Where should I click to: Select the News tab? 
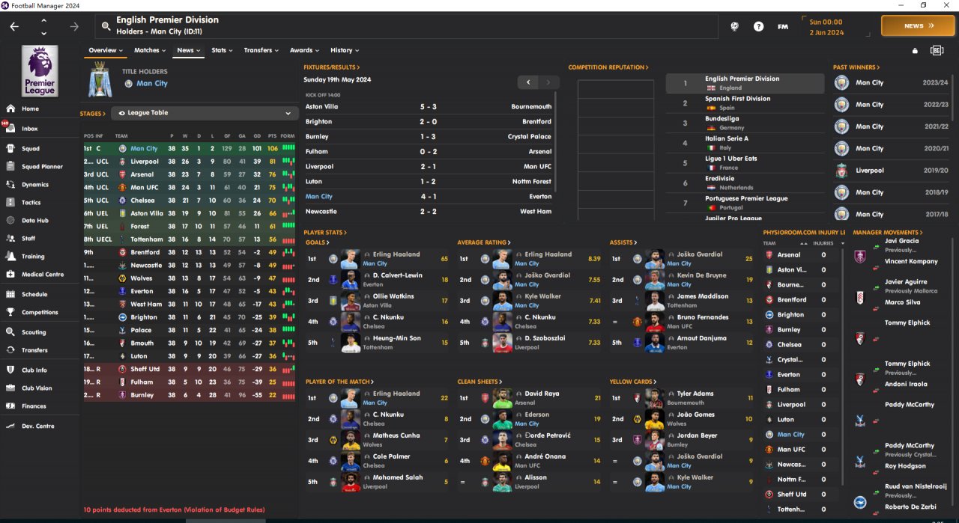point(189,50)
